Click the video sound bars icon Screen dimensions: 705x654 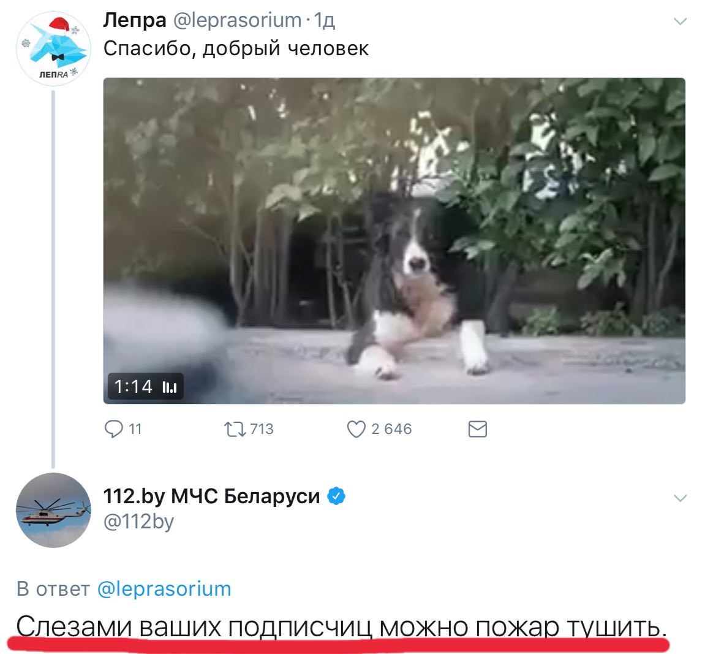(x=170, y=387)
